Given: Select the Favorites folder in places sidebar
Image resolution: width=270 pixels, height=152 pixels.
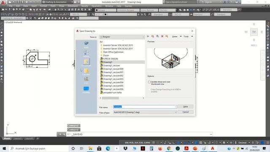Looking at the screenshot, I should pos(86,71).
